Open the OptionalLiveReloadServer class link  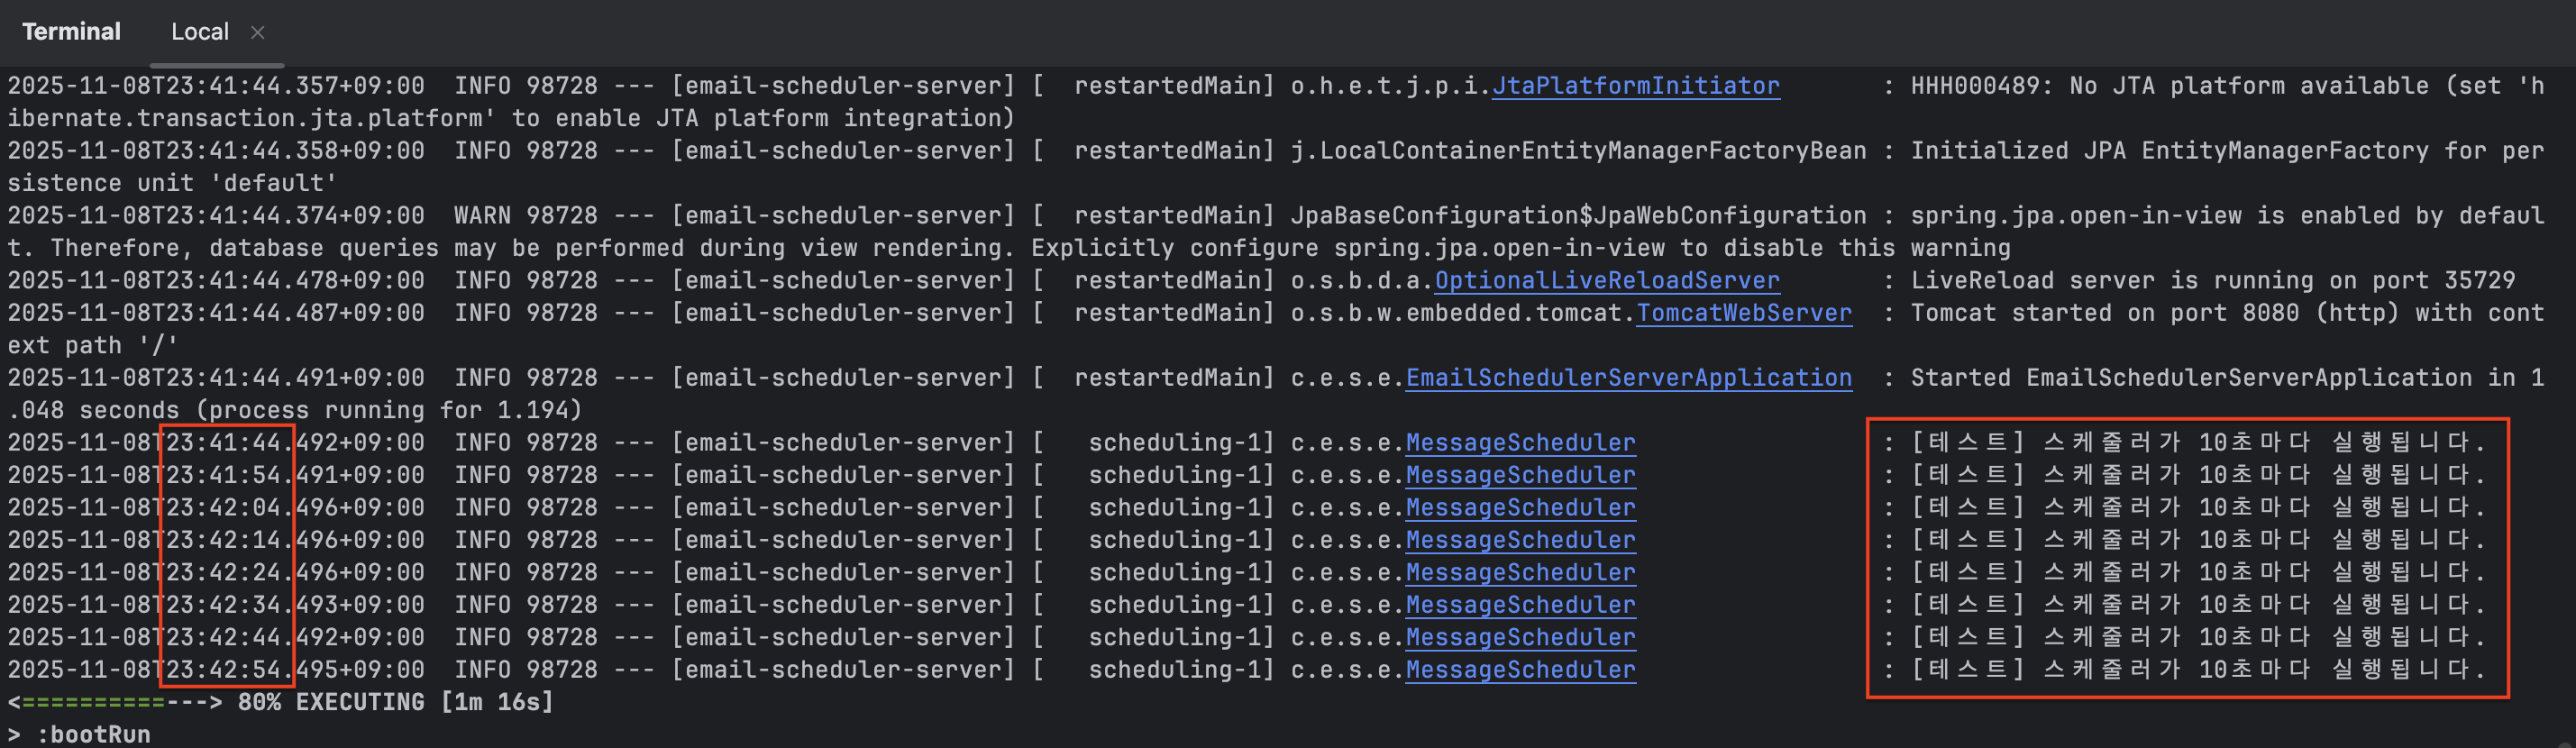pos(1607,281)
